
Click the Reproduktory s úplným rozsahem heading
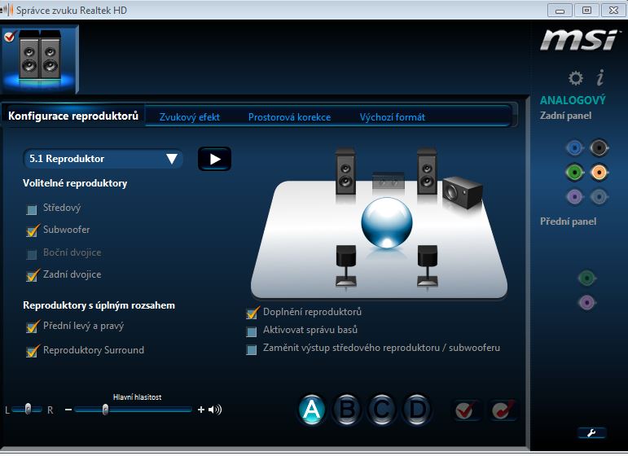[99, 305]
